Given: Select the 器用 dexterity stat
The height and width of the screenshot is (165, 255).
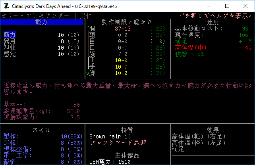Looking at the screenshot, I should point(10,41).
